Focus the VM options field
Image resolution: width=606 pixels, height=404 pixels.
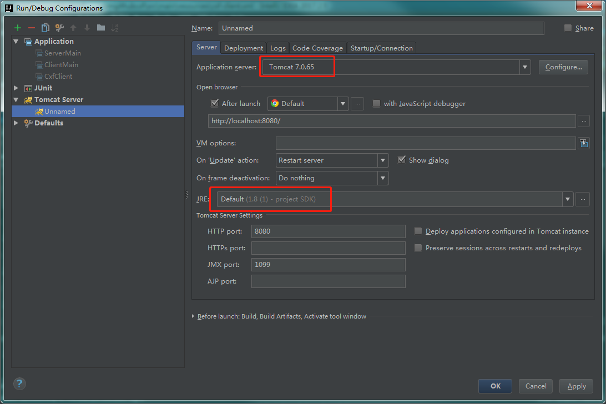click(426, 143)
